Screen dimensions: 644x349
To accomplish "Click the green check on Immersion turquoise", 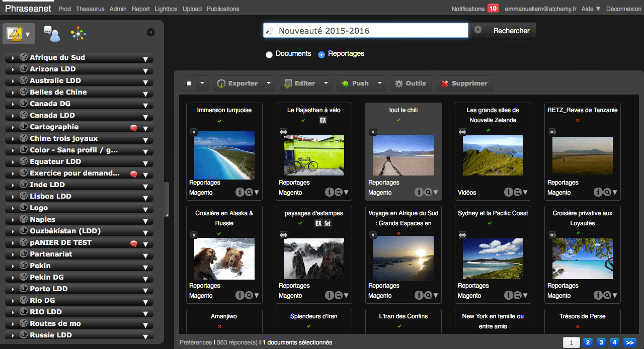I will 219,121.
